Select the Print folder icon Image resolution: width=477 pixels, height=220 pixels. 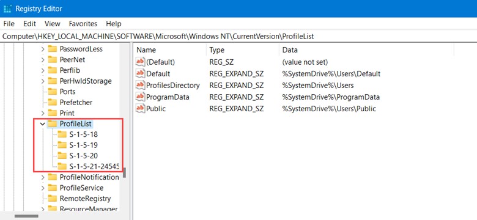click(53, 112)
